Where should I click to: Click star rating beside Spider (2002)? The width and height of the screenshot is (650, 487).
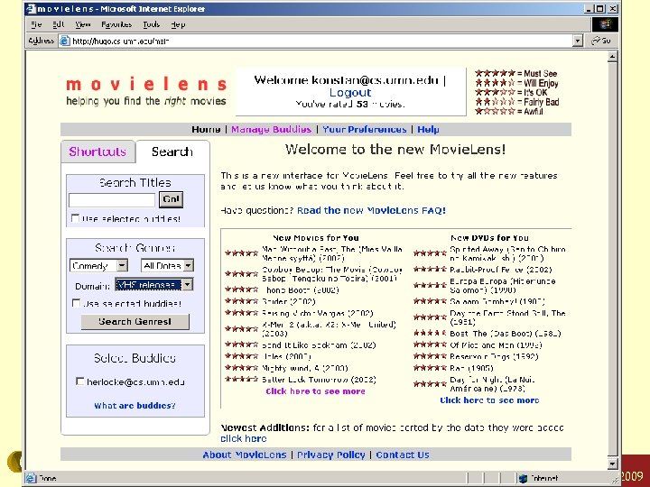click(x=241, y=301)
